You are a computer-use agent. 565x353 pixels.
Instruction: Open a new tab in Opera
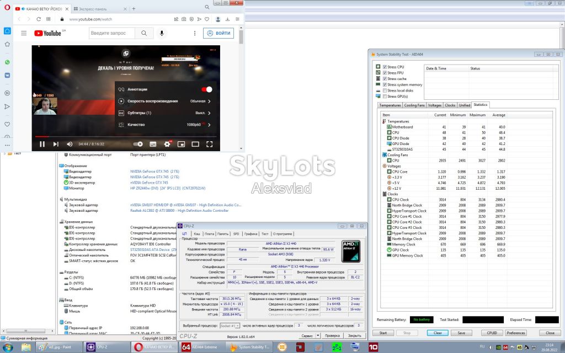[134, 9]
